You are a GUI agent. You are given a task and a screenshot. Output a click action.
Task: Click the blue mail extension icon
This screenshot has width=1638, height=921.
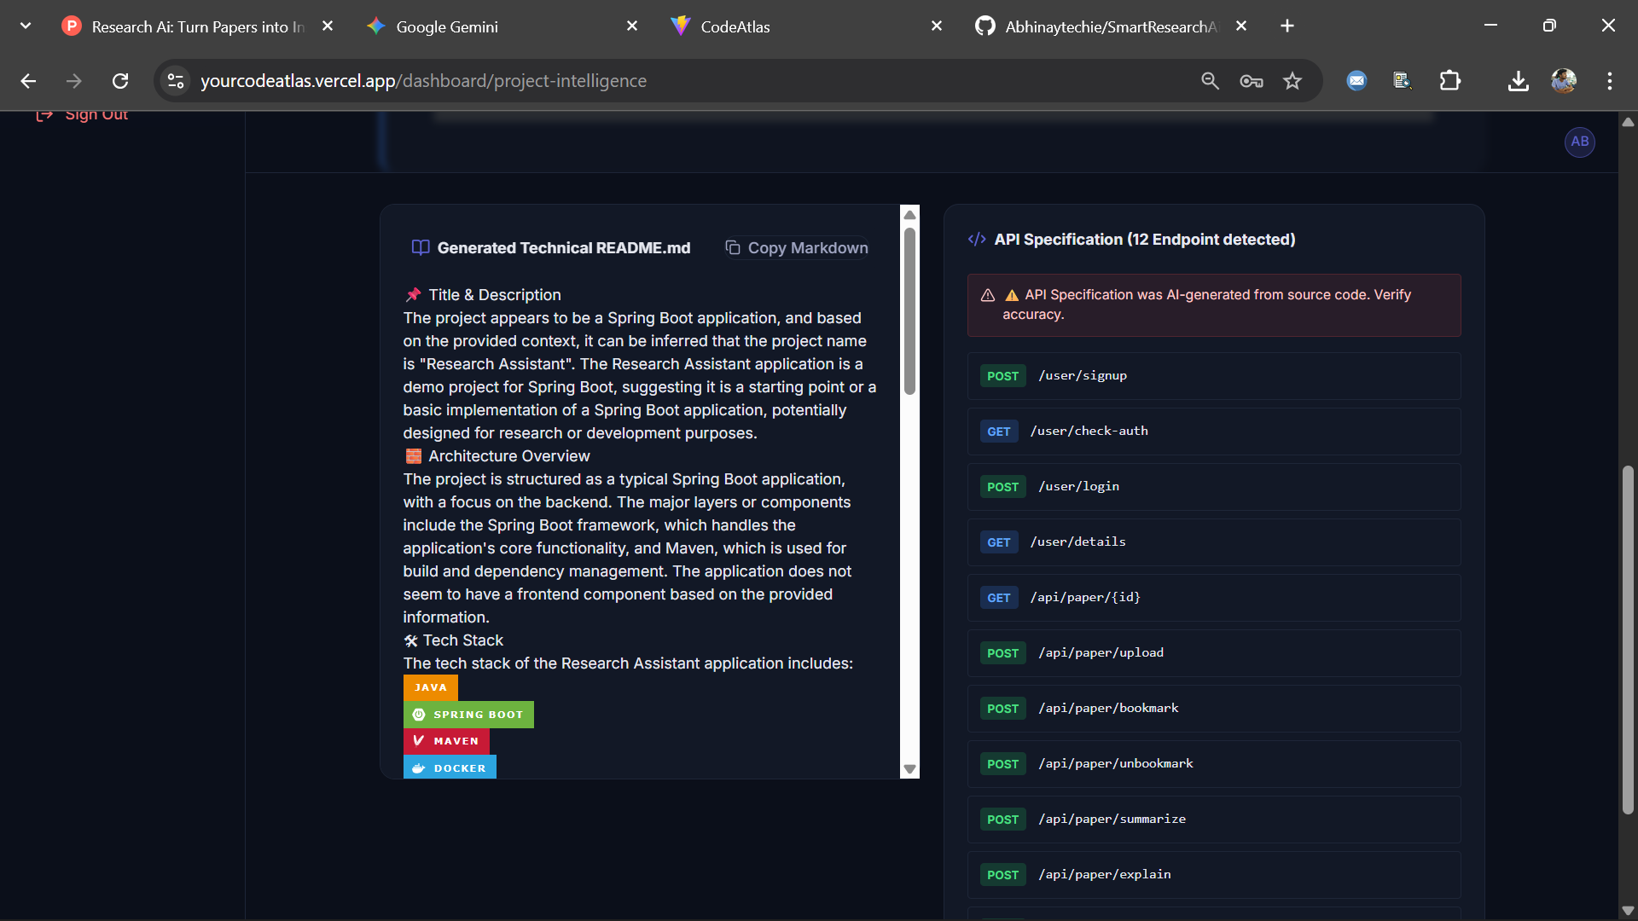[x=1356, y=81]
